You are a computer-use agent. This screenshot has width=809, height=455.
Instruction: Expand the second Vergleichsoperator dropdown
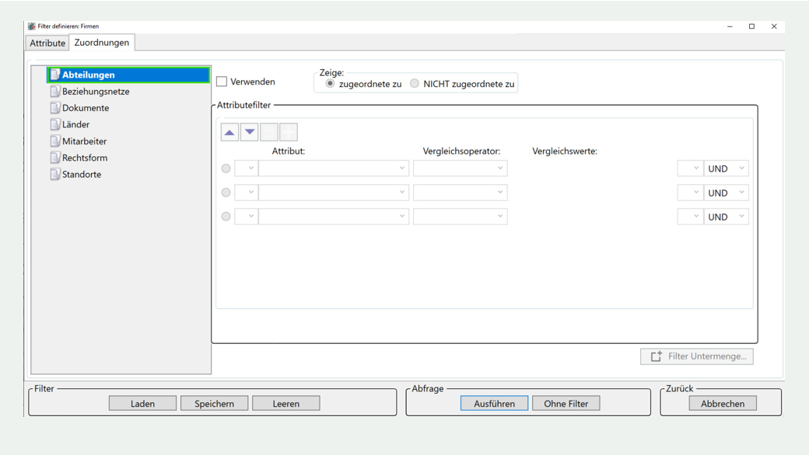(461, 193)
